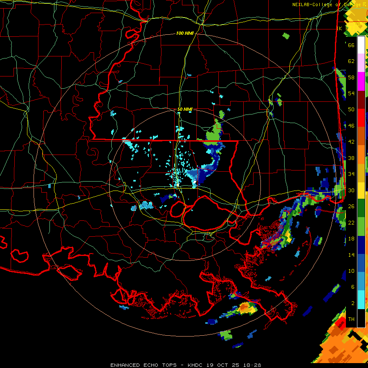Click the 'K FT' units label
This screenshot has height=368, width=368.
(x=346, y=29)
